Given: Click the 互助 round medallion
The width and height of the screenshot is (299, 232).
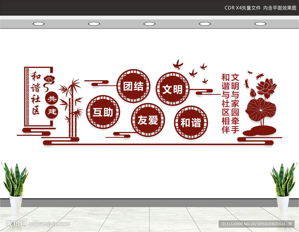Looking at the screenshot, I should click(x=103, y=112).
